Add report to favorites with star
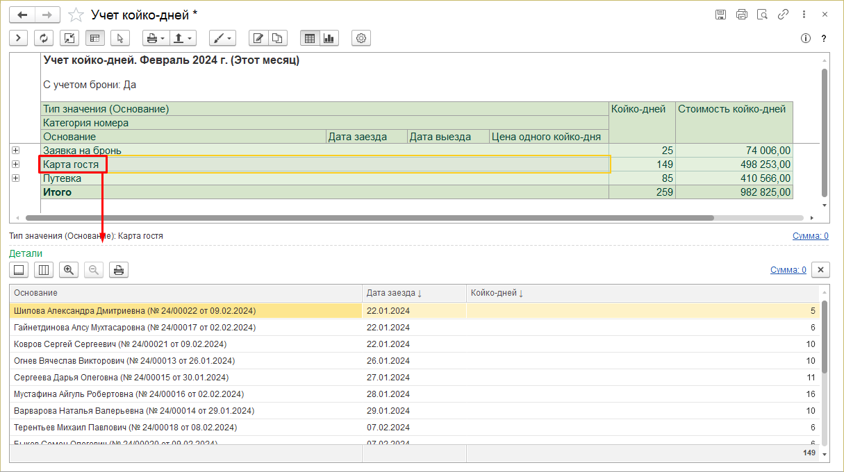The width and height of the screenshot is (844, 472). 77,15
